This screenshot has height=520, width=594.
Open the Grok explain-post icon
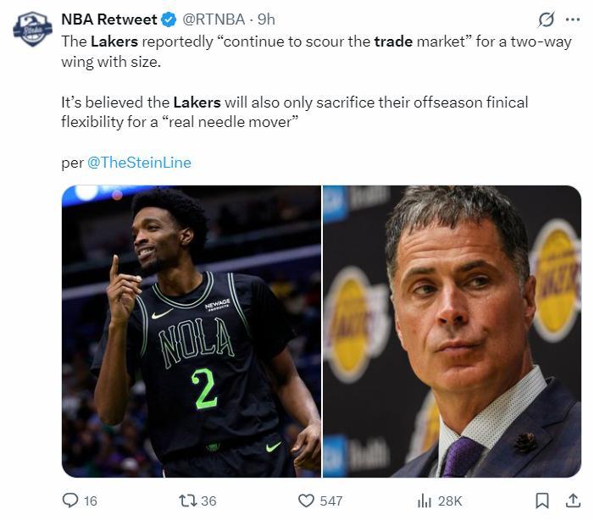click(x=547, y=19)
